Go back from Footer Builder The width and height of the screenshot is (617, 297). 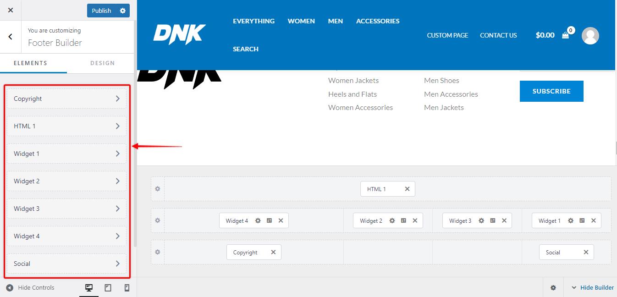[11, 37]
